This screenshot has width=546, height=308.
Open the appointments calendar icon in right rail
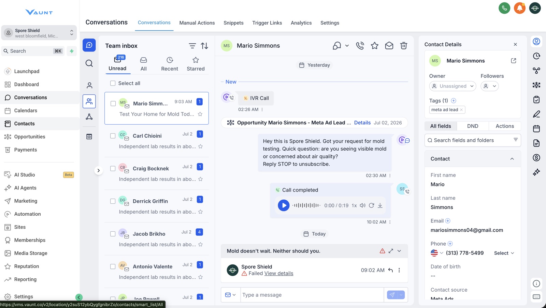pyautogui.click(x=536, y=128)
